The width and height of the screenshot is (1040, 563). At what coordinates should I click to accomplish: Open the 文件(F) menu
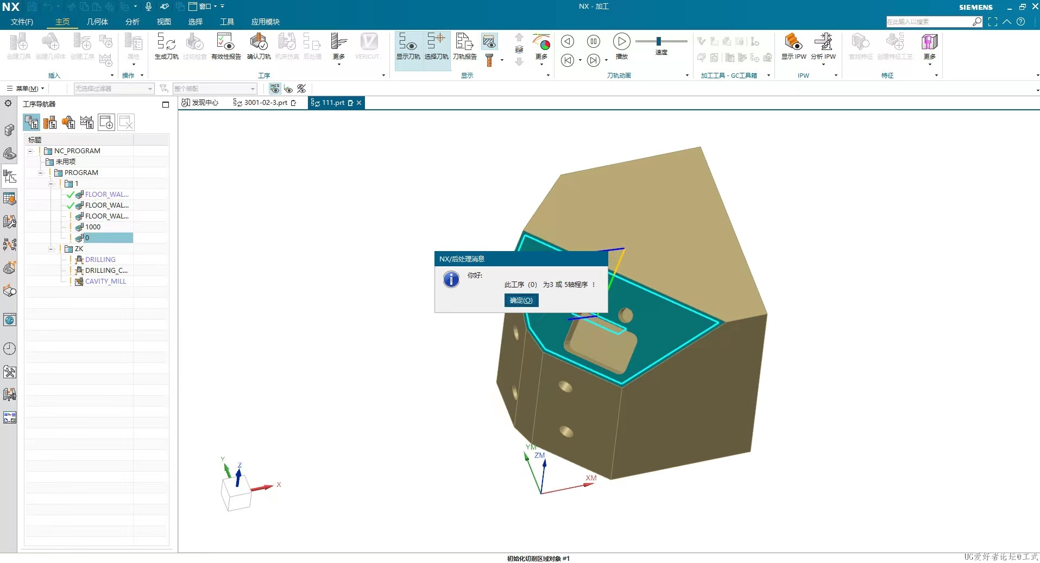[22, 22]
